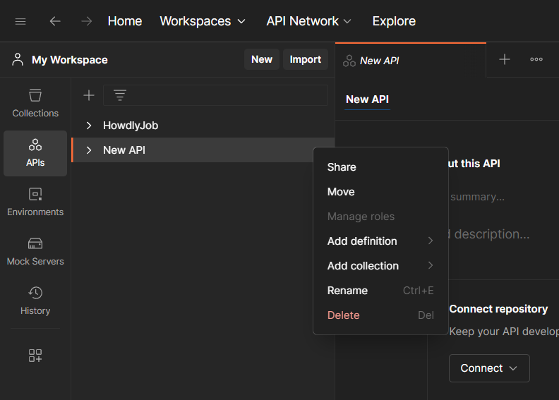Expand the New API tree item
This screenshot has height=400, width=559.
[x=89, y=150]
